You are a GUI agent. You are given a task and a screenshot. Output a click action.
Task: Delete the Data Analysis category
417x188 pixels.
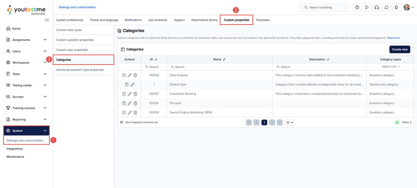(x=135, y=75)
